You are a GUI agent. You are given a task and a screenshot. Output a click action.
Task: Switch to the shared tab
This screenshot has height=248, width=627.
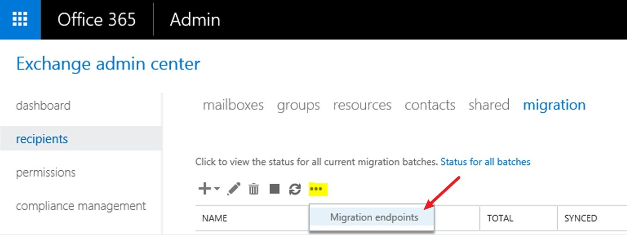489,105
